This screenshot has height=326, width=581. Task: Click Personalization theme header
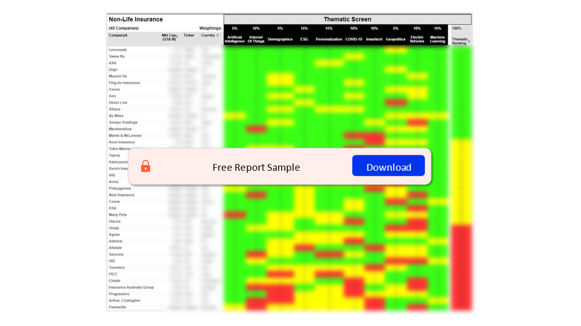pos(329,39)
